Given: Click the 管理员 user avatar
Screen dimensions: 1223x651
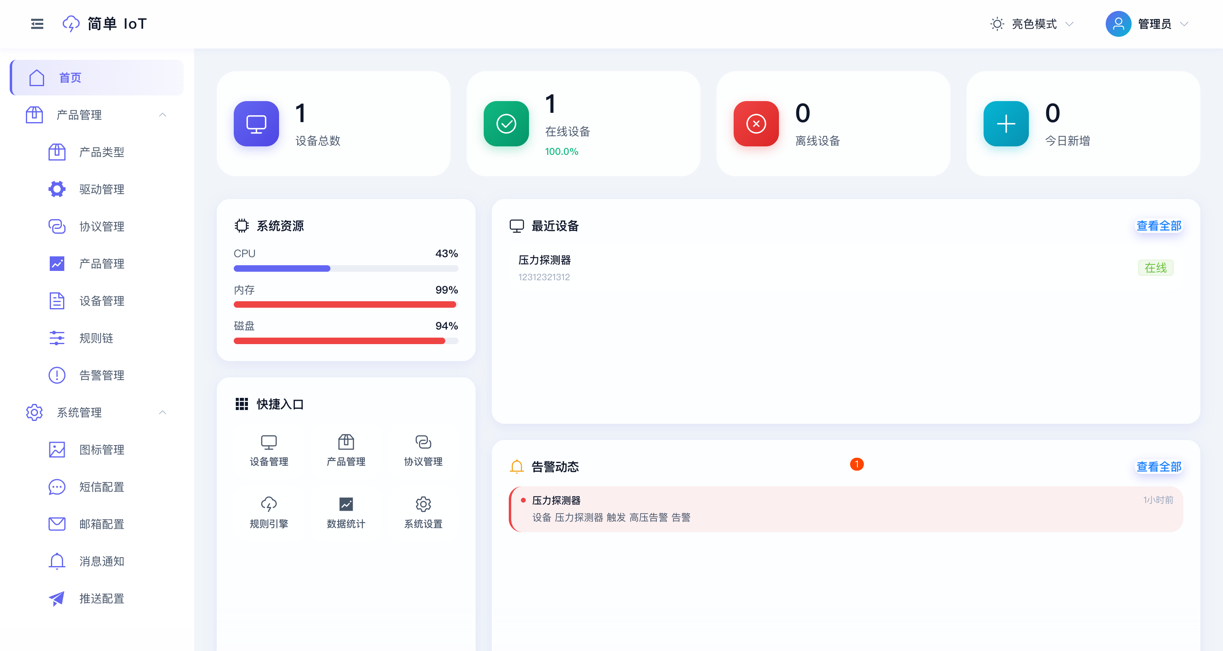Looking at the screenshot, I should (x=1118, y=24).
